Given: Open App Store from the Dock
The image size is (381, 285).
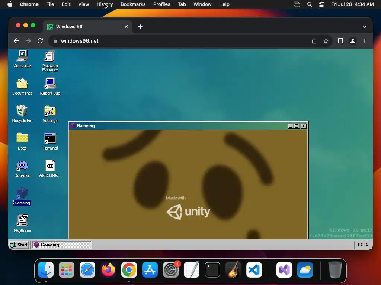Looking at the screenshot, I should 150,270.
